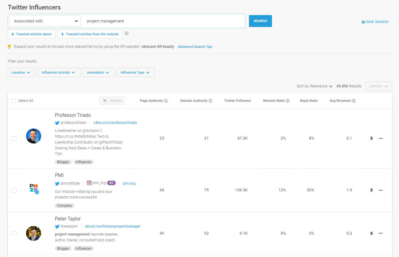This screenshot has width=399, height=257.
Task: Open more options for PMI row
Action: point(381,190)
